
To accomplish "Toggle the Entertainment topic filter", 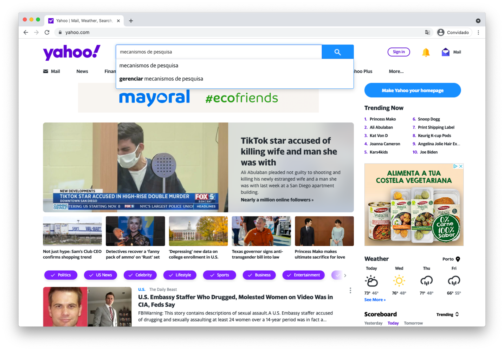I will 303,275.
